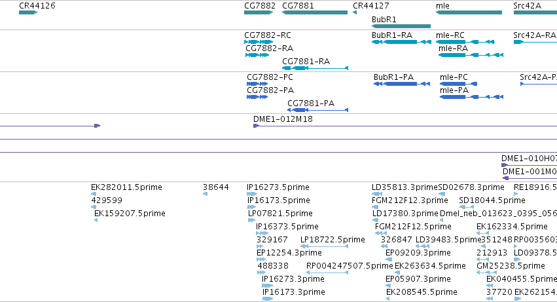Select the CG7882-PA protein feature

click(257, 97)
